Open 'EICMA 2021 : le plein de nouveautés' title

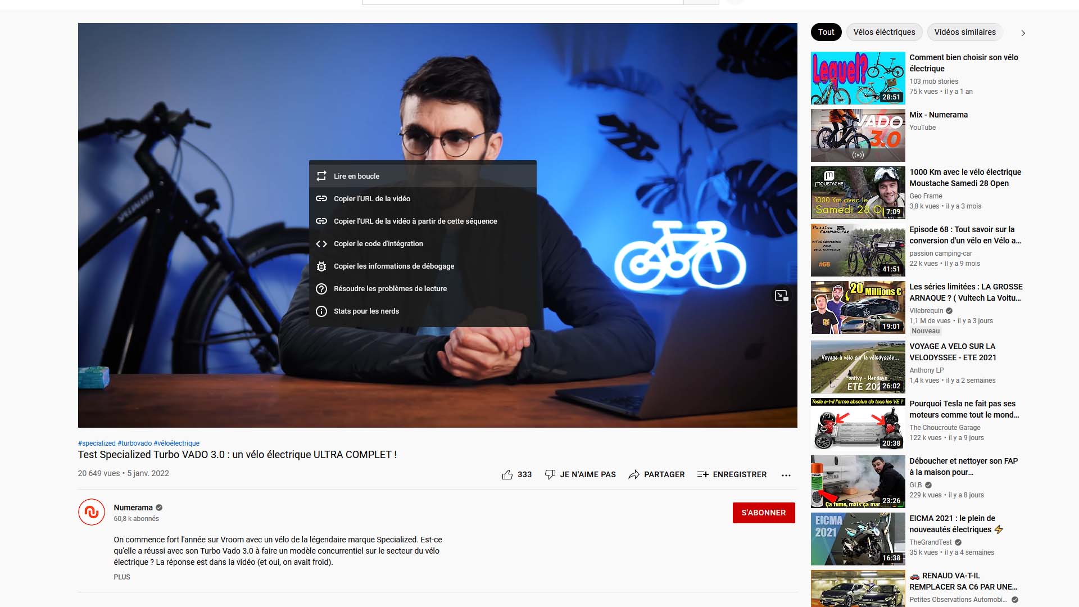[956, 524]
